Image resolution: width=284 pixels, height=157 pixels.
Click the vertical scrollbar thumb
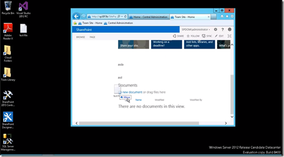(x=232, y=94)
